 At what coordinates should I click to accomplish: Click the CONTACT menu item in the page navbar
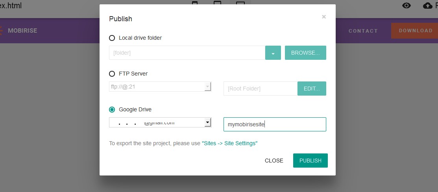pos(363,31)
